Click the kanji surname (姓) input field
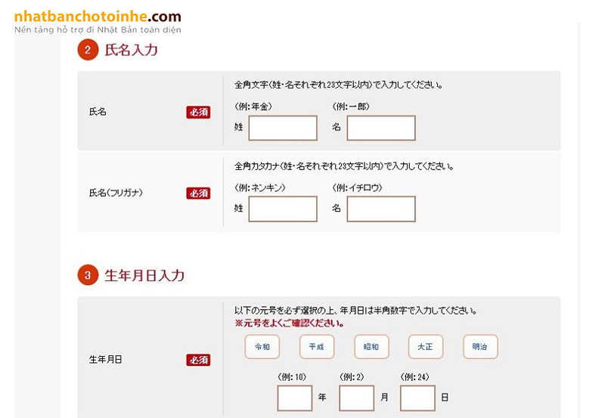Image resolution: width=605 pixels, height=418 pixels. tap(283, 128)
